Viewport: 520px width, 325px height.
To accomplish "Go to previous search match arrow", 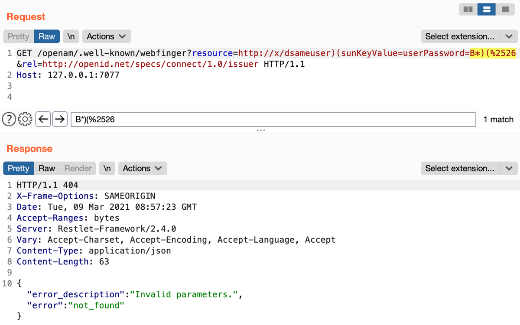I will point(43,119).
